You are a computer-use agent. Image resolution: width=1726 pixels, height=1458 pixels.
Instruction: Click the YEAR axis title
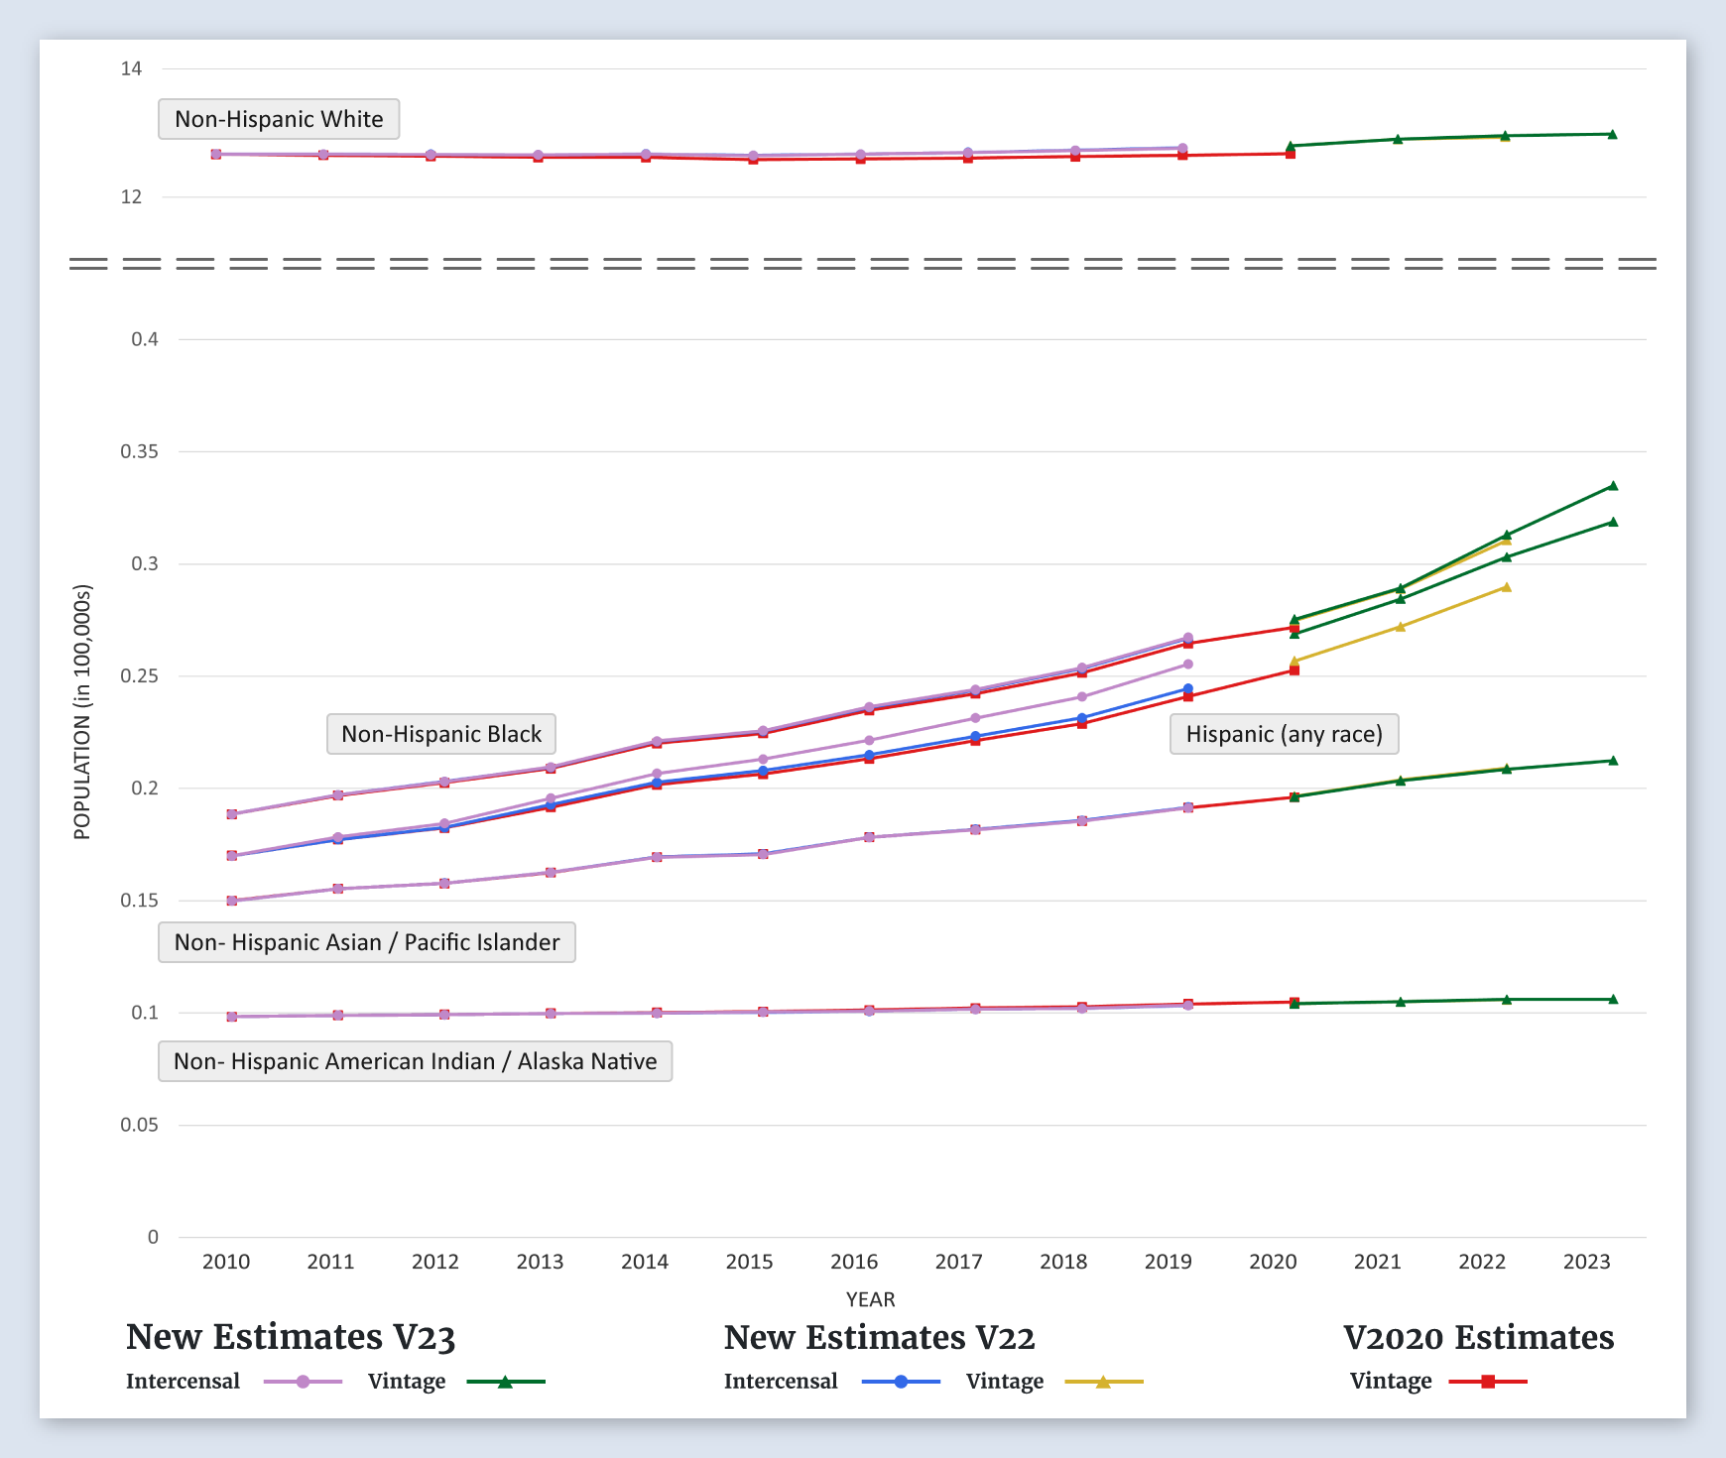(x=870, y=1299)
